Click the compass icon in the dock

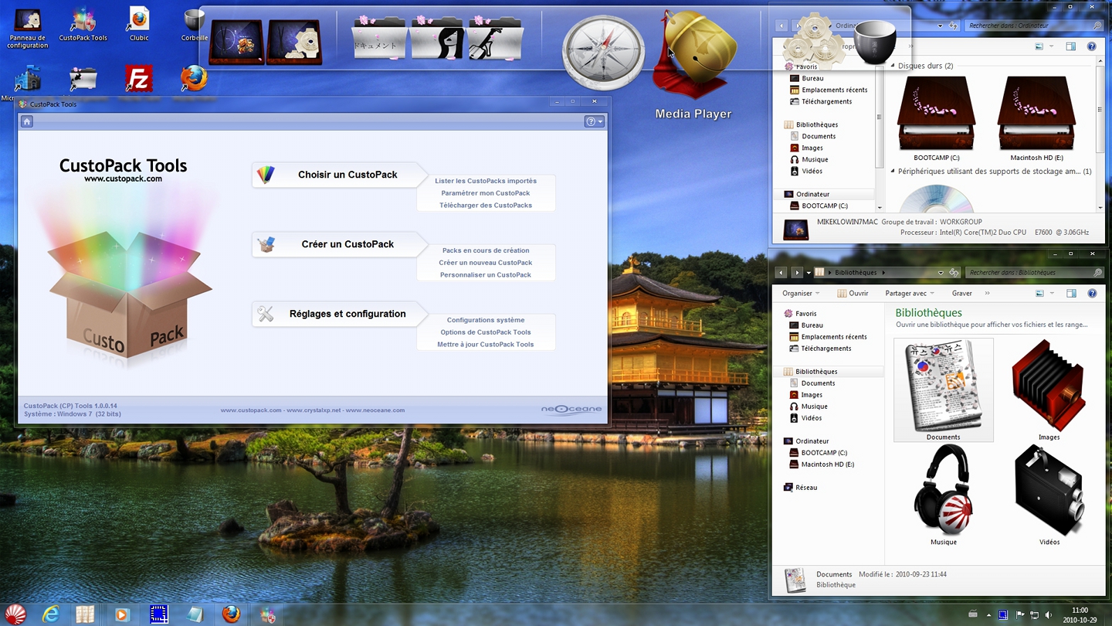[x=603, y=53]
